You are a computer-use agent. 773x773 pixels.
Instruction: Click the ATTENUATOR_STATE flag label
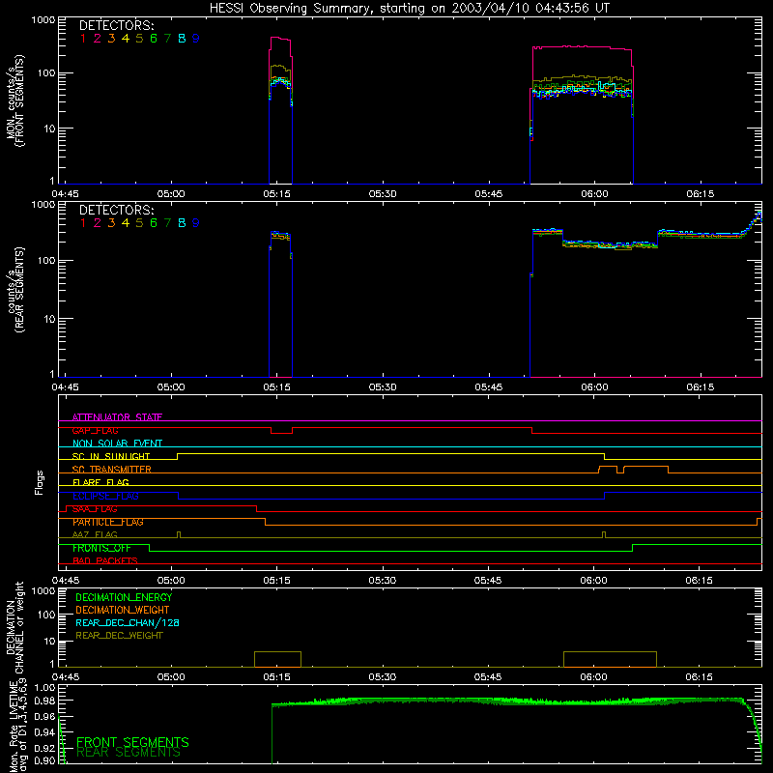point(117,417)
